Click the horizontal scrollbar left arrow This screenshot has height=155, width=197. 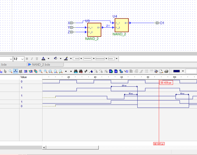pyautogui.click(x=44, y=147)
